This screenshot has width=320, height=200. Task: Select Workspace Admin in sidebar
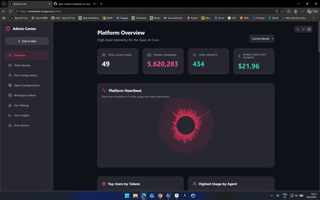pos(27,95)
